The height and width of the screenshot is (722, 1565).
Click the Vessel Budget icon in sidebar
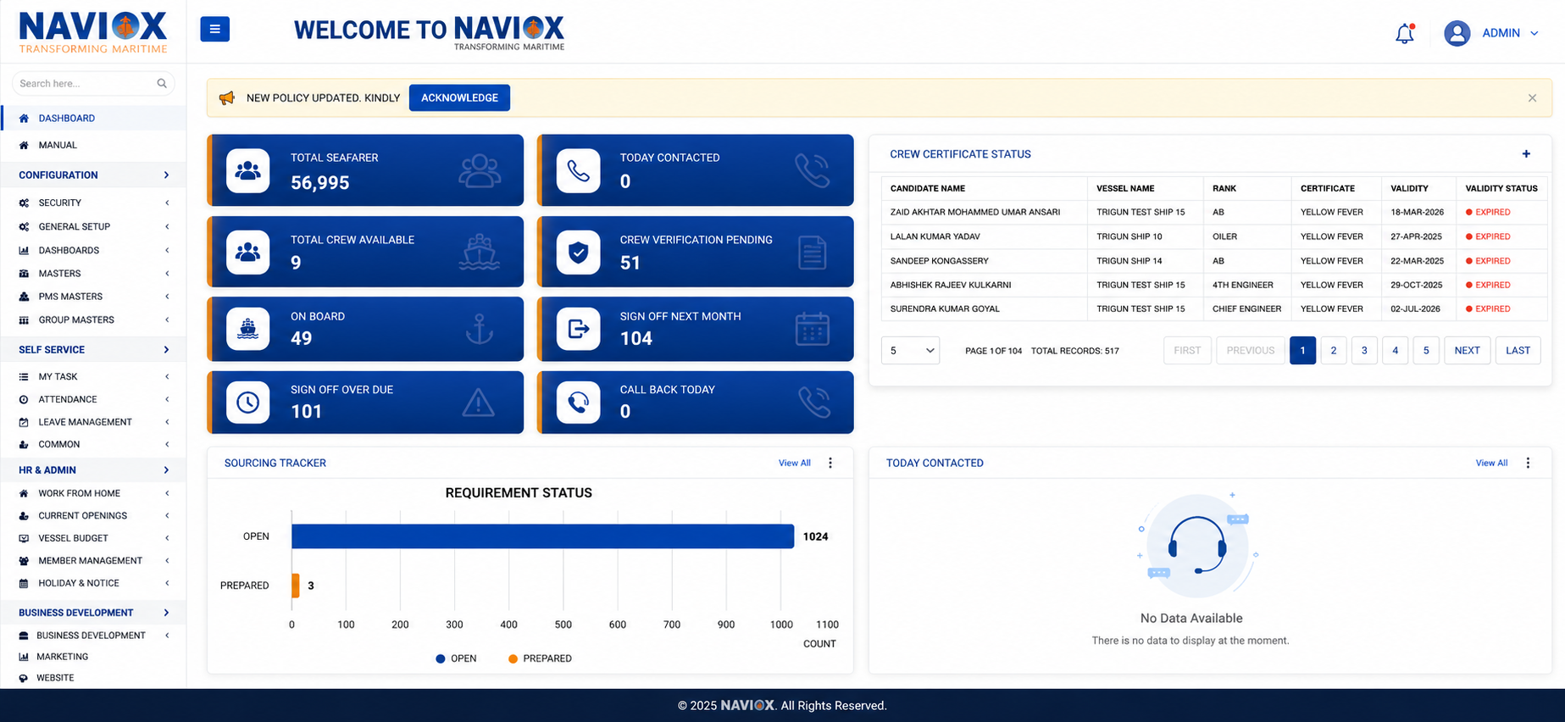point(24,538)
